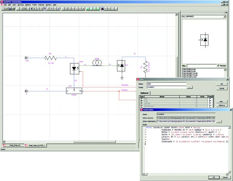Image resolution: width=233 pixels, height=181 pixels.
Task: Click the New file toolbar icon
Action: [3, 8]
